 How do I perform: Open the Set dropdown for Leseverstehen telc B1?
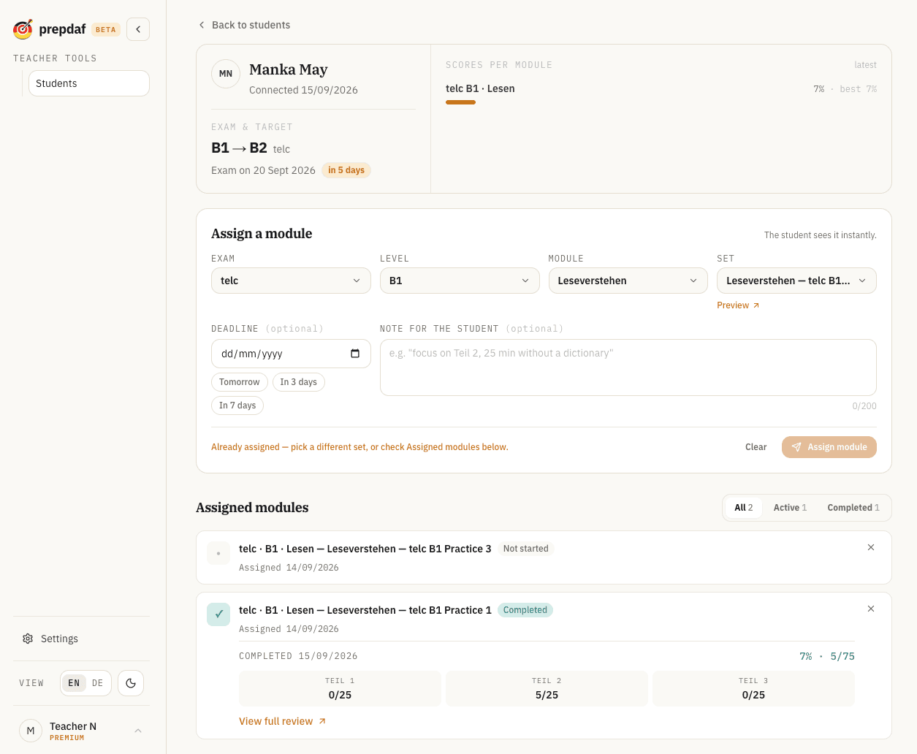click(796, 281)
